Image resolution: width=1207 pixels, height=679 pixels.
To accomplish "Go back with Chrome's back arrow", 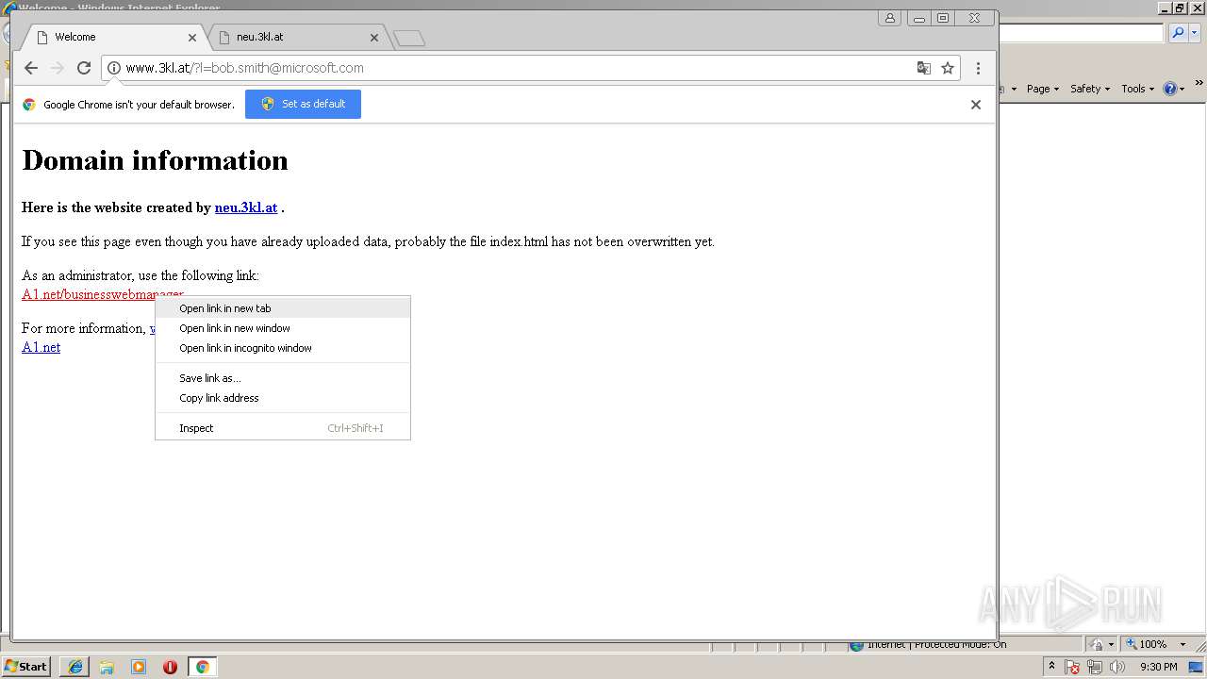I will pyautogui.click(x=31, y=68).
